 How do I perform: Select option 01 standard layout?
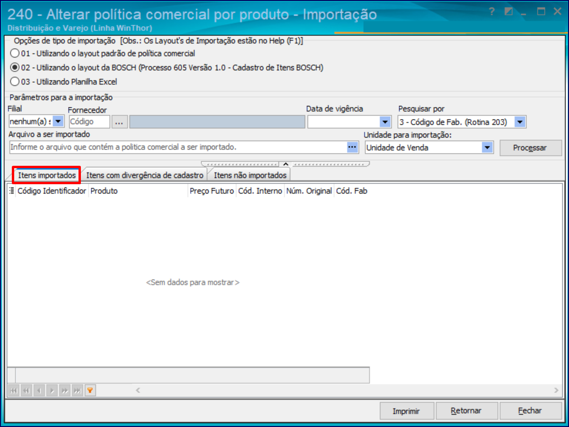click(x=15, y=53)
